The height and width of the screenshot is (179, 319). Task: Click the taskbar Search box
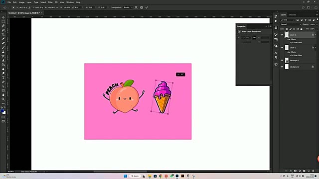(135, 176)
